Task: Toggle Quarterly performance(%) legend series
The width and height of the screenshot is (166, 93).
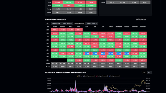Action: tap(89, 76)
